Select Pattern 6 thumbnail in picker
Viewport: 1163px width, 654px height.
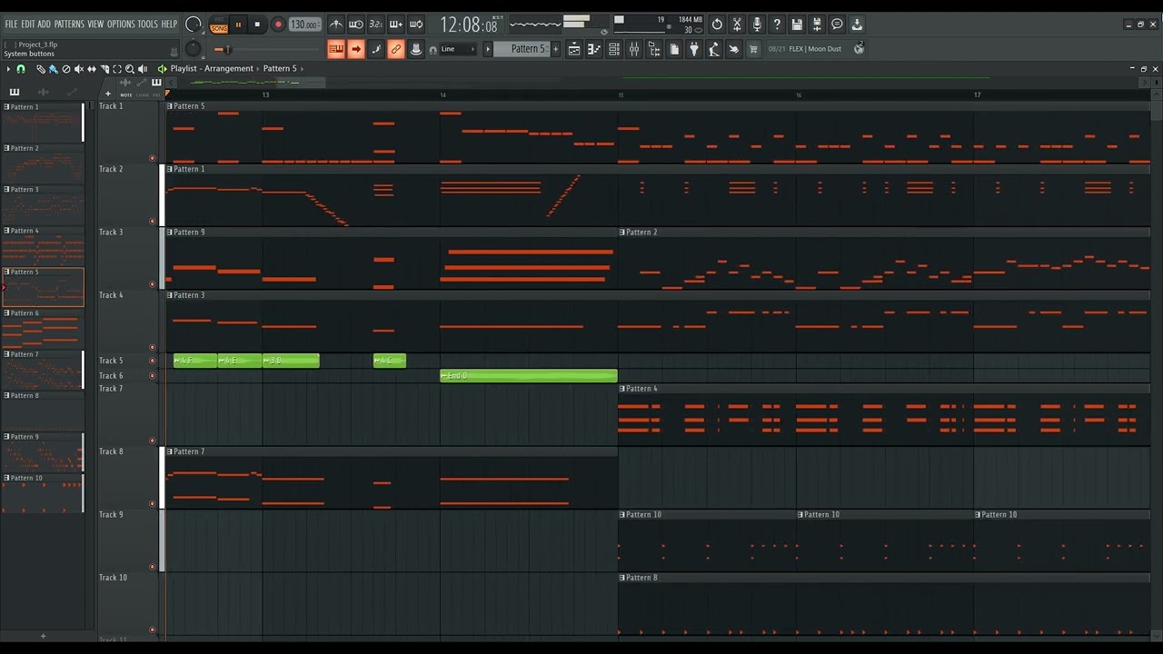point(43,329)
